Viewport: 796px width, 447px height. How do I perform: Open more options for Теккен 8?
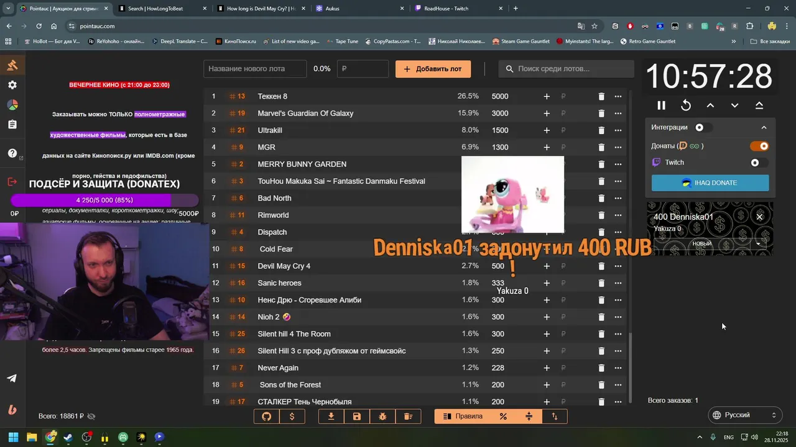point(618,96)
